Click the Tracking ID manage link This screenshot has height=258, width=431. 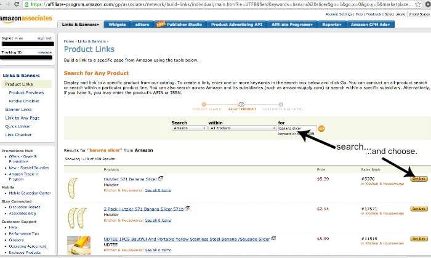pos(44,52)
